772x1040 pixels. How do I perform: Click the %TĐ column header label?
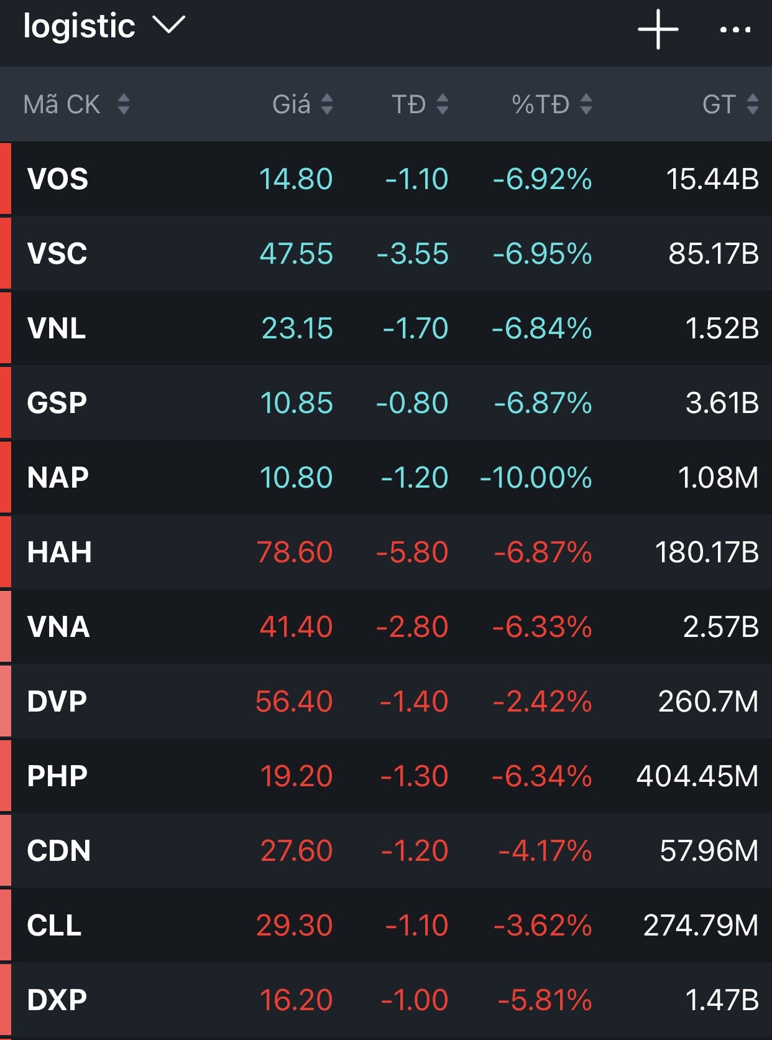tap(540, 104)
